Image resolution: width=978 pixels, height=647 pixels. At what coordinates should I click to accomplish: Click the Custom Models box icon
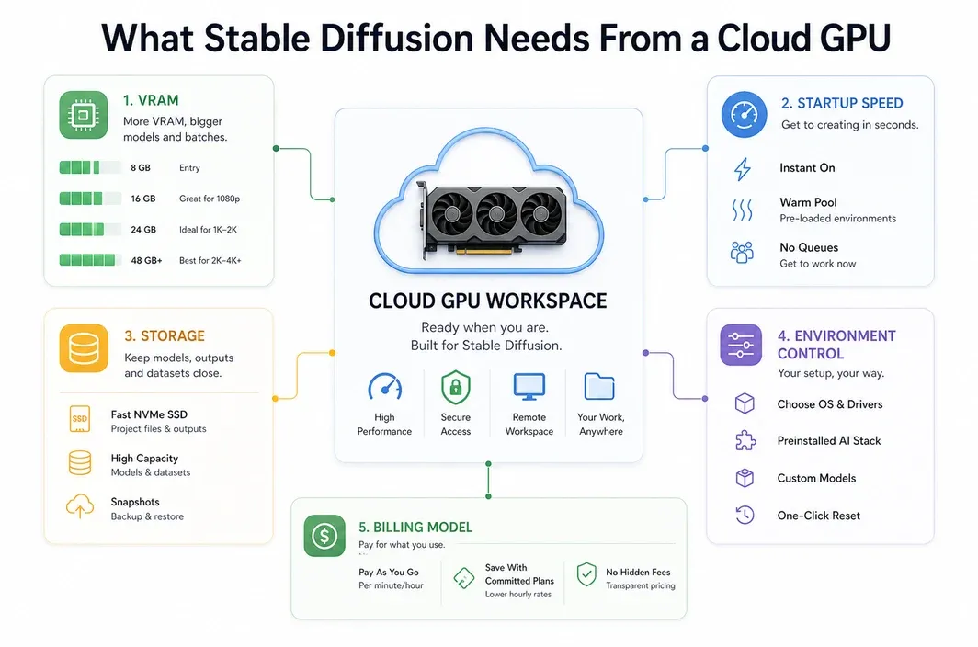coord(745,478)
